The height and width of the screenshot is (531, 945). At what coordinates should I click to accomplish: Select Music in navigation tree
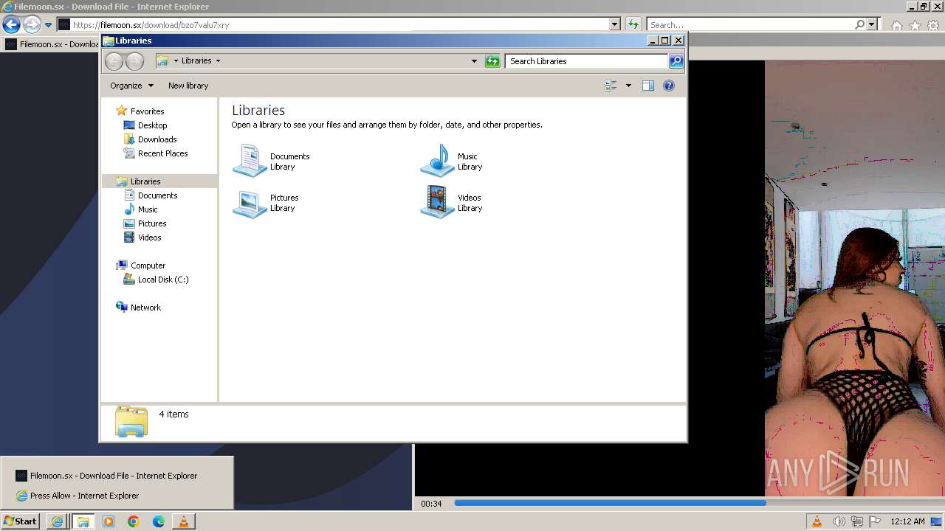click(148, 209)
